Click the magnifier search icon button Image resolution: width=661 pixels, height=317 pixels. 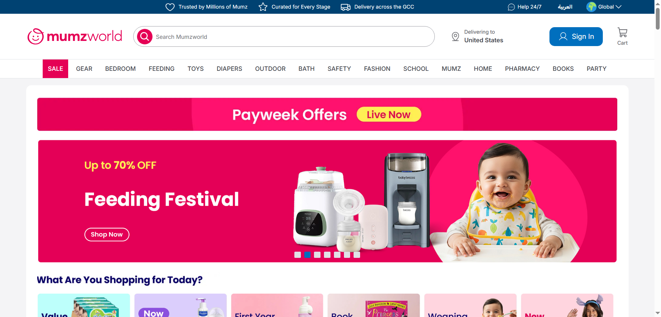[145, 36]
